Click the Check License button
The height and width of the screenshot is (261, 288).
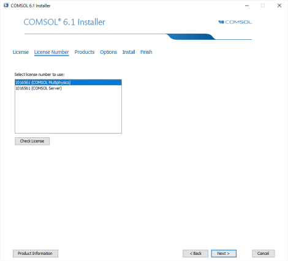point(32,141)
